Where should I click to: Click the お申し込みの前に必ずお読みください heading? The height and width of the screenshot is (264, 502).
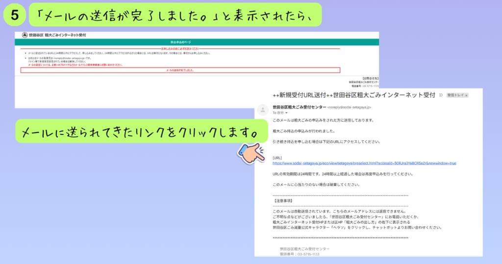tap(180, 49)
